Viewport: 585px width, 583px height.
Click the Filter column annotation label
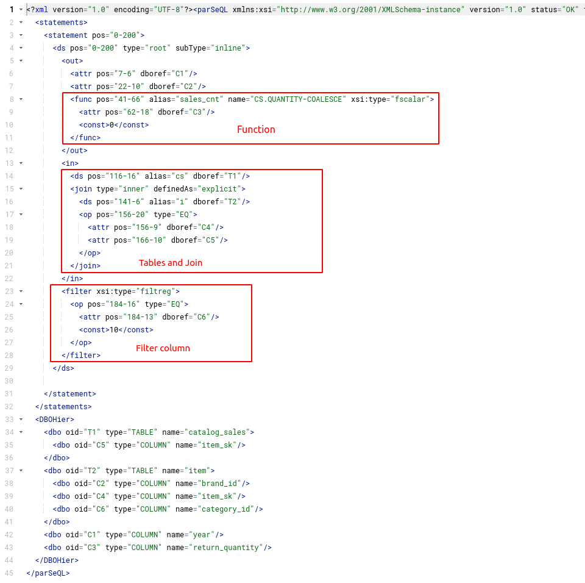163,348
